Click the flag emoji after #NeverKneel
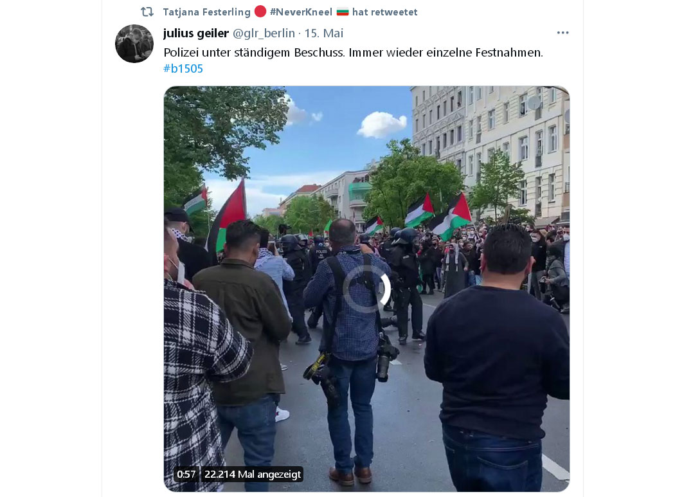 pyautogui.click(x=343, y=12)
